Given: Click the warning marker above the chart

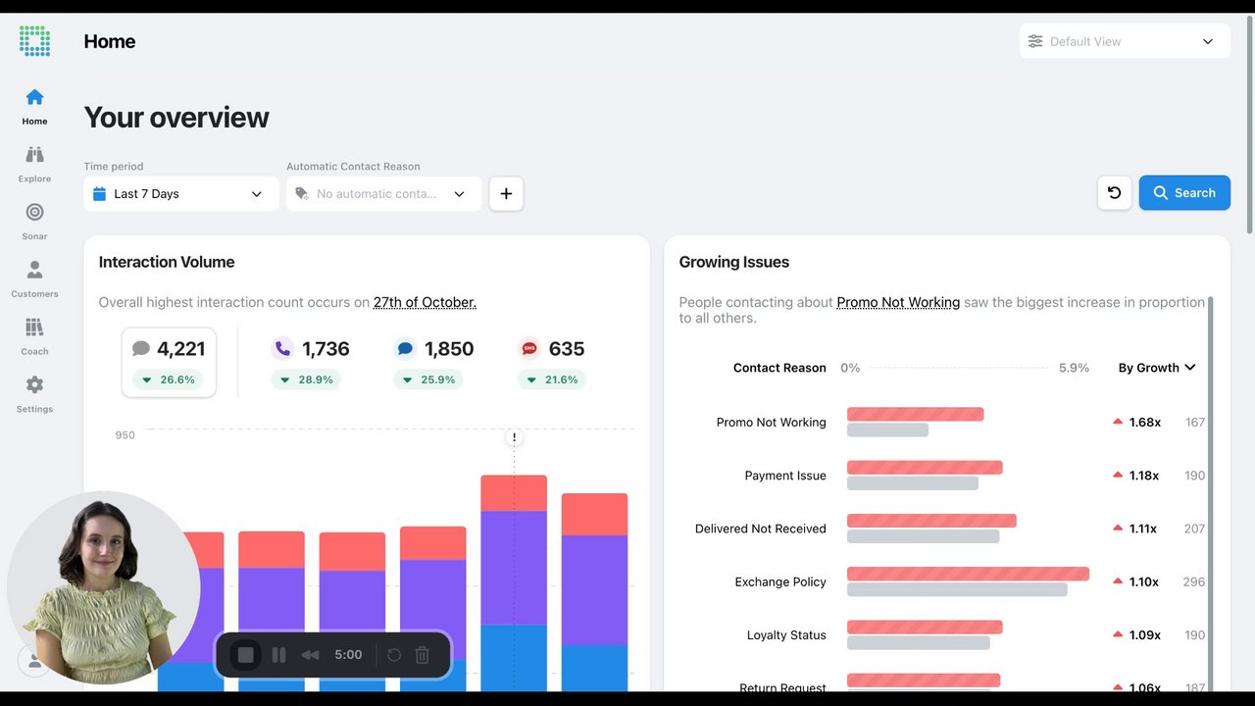Looking at the screenshot, I should click(514, 436).
